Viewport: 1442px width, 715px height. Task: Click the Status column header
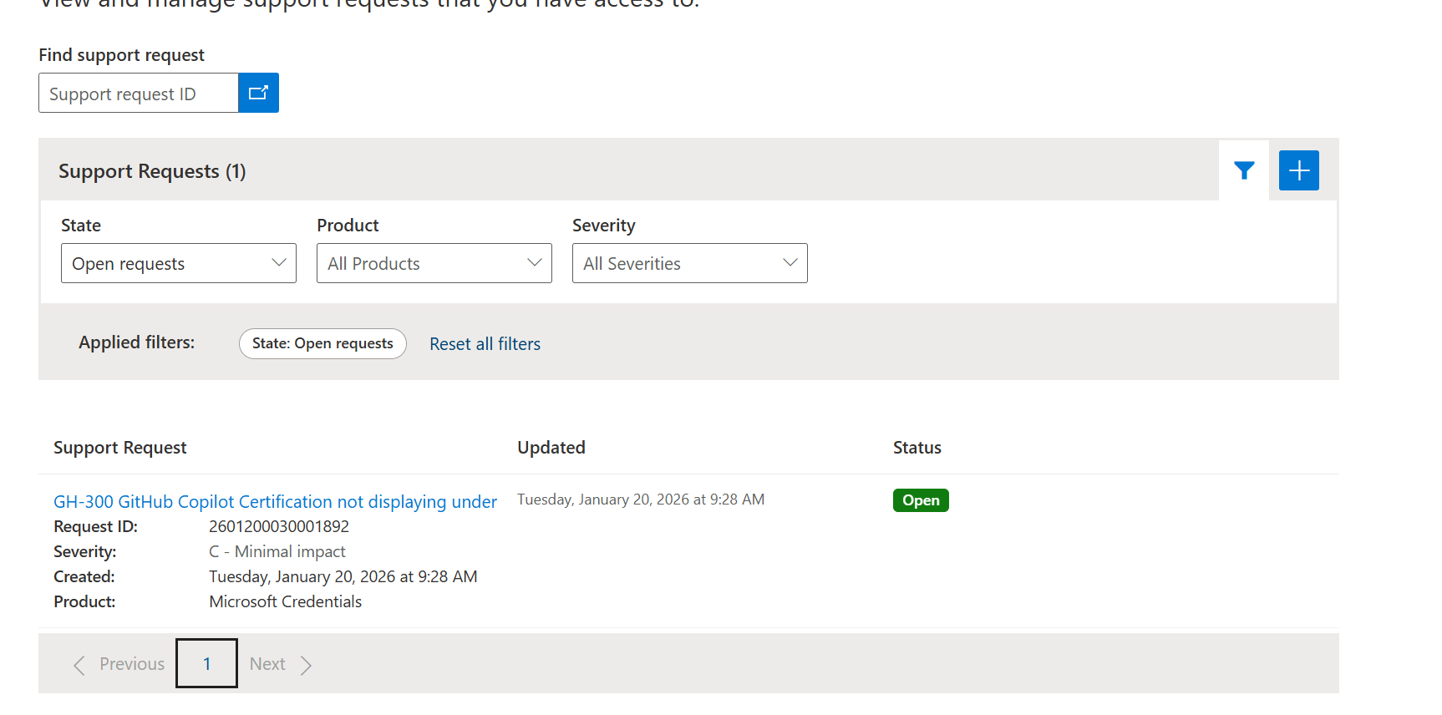[917, 448]
